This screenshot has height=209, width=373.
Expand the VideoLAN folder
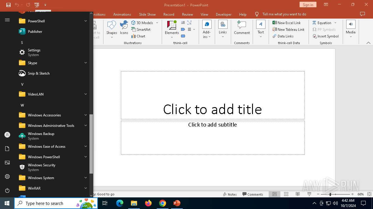point(52,94)
